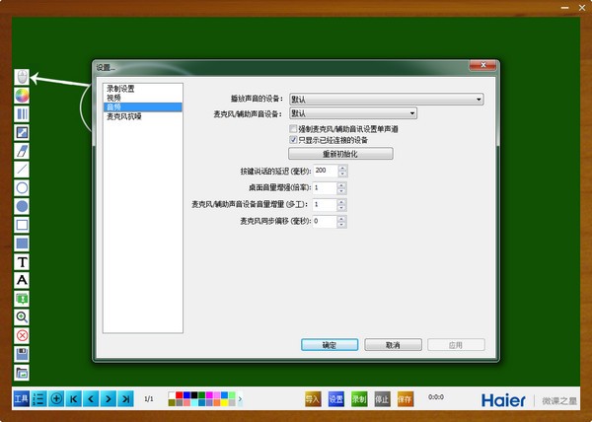Enable 强制麦克风/辅助音讯设置单声道 checkbox
The image size is (592, 422).
pyautogui.click(x=293, y=129)
